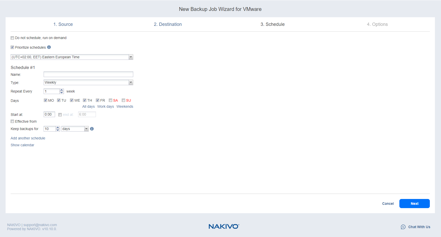Click info icon next to retention days
The width and height of the screenshot is (441, 237).
(x=92, y=129)
